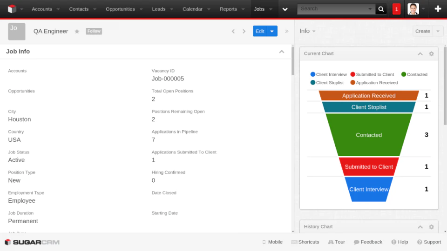Open the Feedback link in footer
Screen dimensions: 447x251
click(368, 242)
